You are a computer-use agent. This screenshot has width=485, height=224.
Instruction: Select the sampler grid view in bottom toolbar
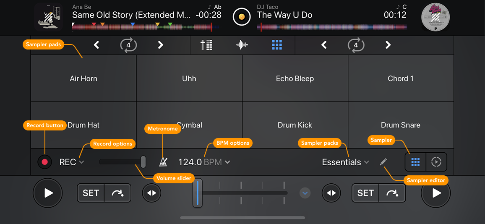tap(415, 162)
